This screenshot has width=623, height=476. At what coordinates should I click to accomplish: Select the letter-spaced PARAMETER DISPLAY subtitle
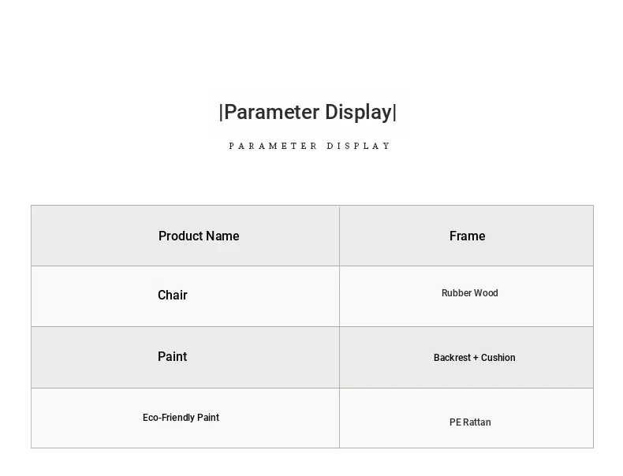[309, 146]
